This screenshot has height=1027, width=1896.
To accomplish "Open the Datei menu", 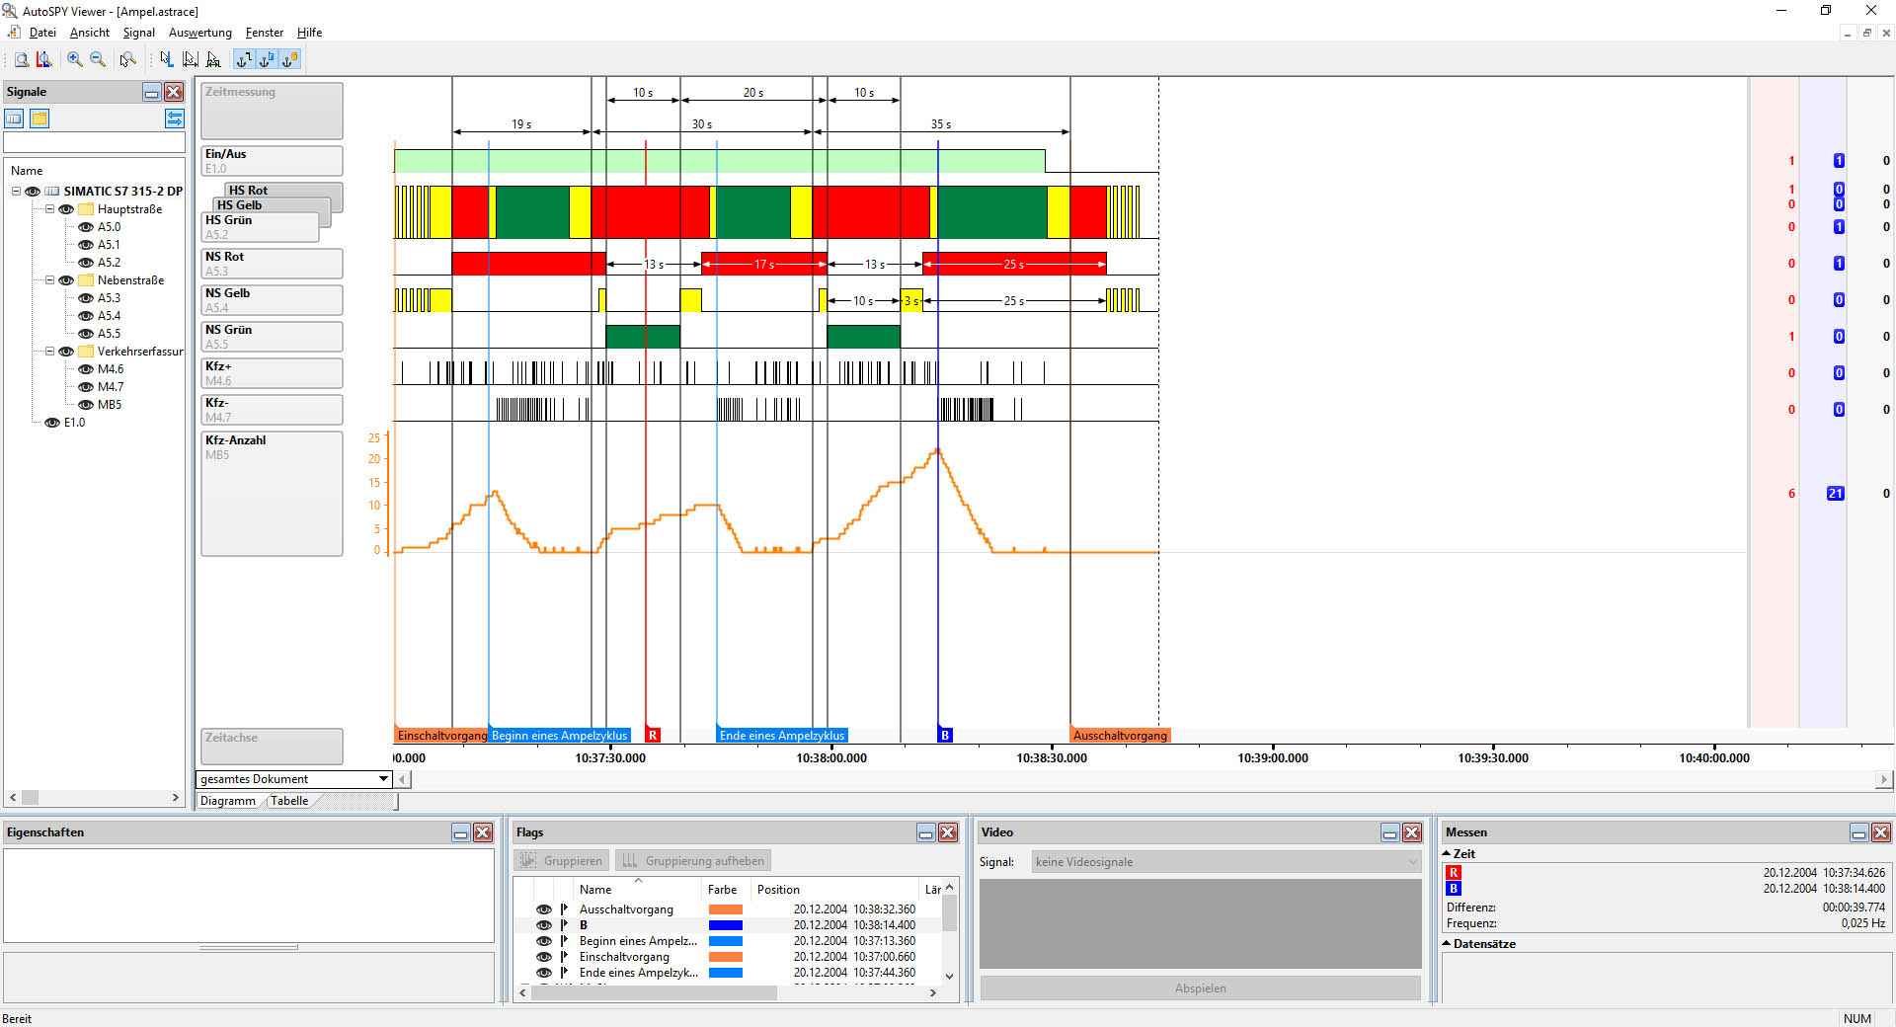I will [x=42, y=33].
